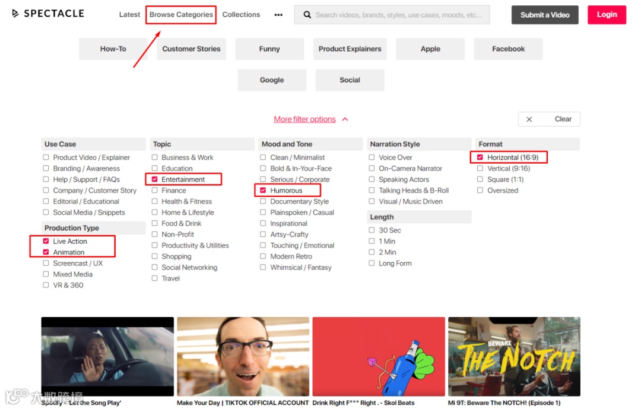The width and height of the screenshot is (641, 409).
Task: Check 1 Min length
Action: [372, 241]
